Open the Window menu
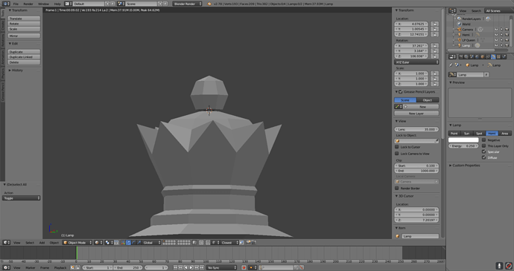The height and width of the screenshot is (271, 514). coord(43,4)
